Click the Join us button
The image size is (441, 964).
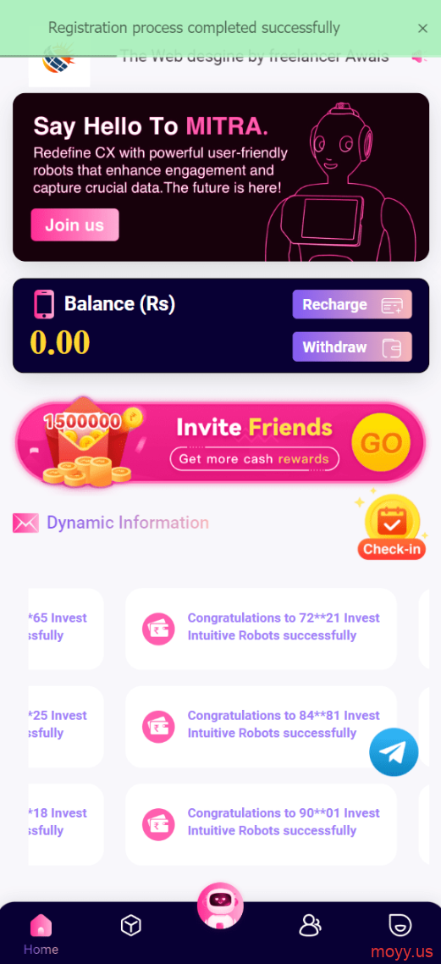[x=75, y=224]
